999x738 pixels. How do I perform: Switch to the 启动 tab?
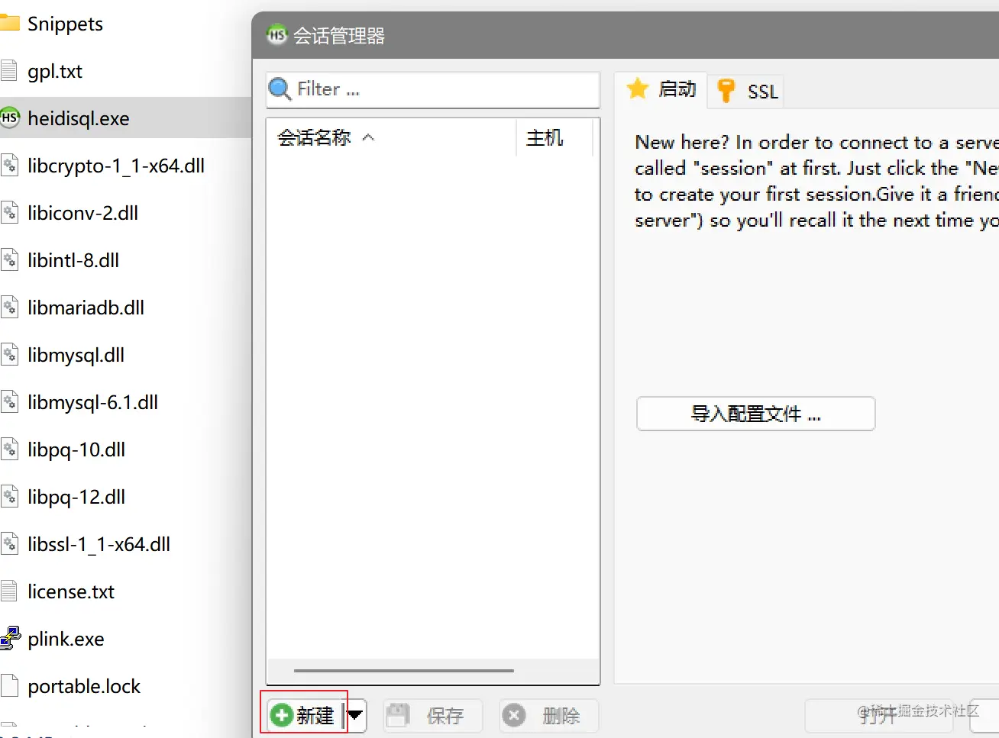click(661, 90)
